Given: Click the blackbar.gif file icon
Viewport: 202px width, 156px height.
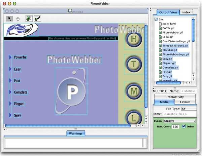Looking at the screenshot, I should pyautogui.click(x=160, y=50).
